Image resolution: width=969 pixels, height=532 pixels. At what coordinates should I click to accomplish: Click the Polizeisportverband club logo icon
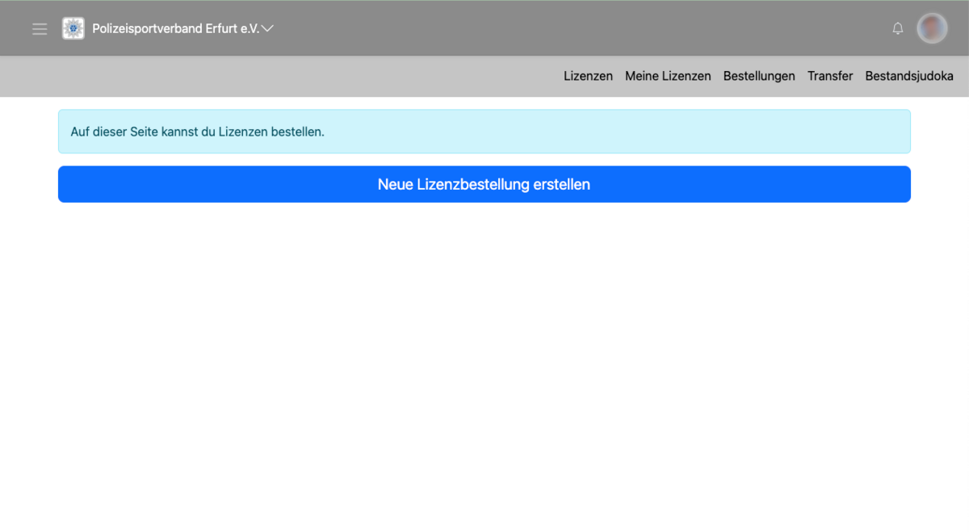click(x=73, y=29)
